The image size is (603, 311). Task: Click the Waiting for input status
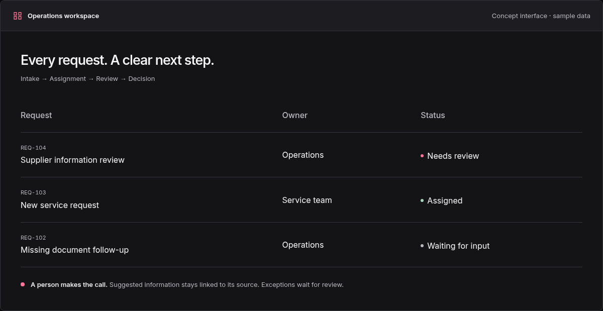458,246
